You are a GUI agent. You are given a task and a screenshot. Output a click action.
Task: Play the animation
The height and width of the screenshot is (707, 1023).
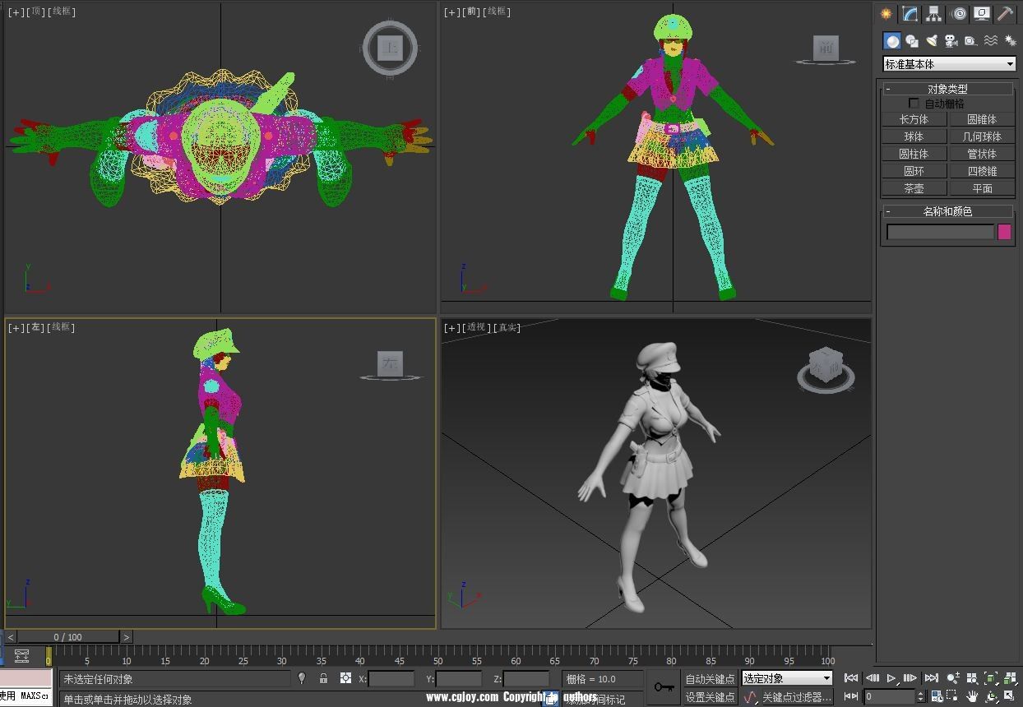coord(892,678)
